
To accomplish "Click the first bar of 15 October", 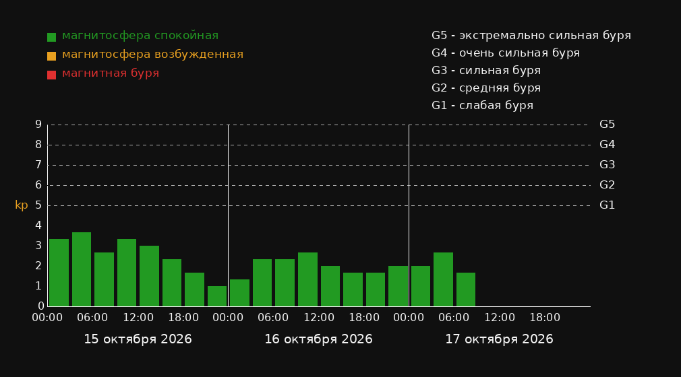I will [59, 273].
